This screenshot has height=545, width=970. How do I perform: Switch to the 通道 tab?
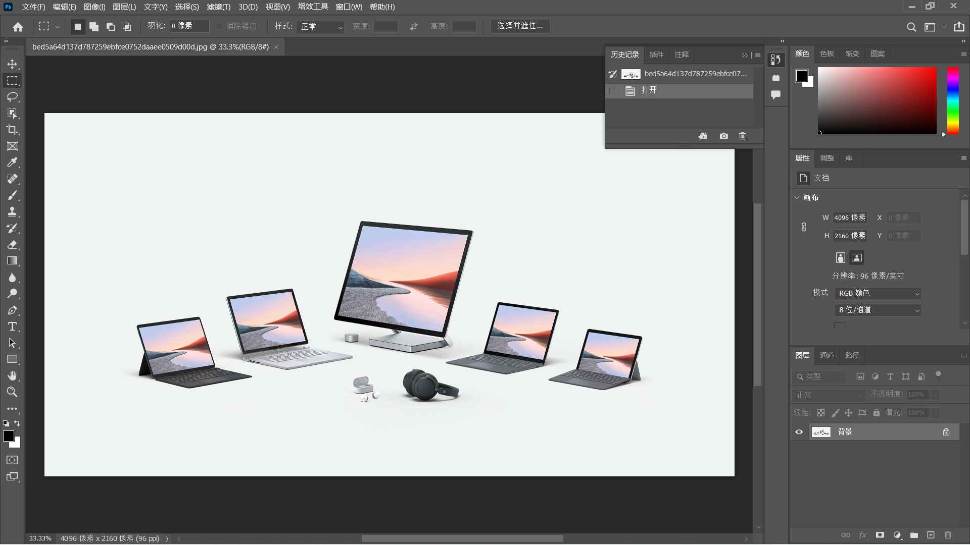click(827, 355)
